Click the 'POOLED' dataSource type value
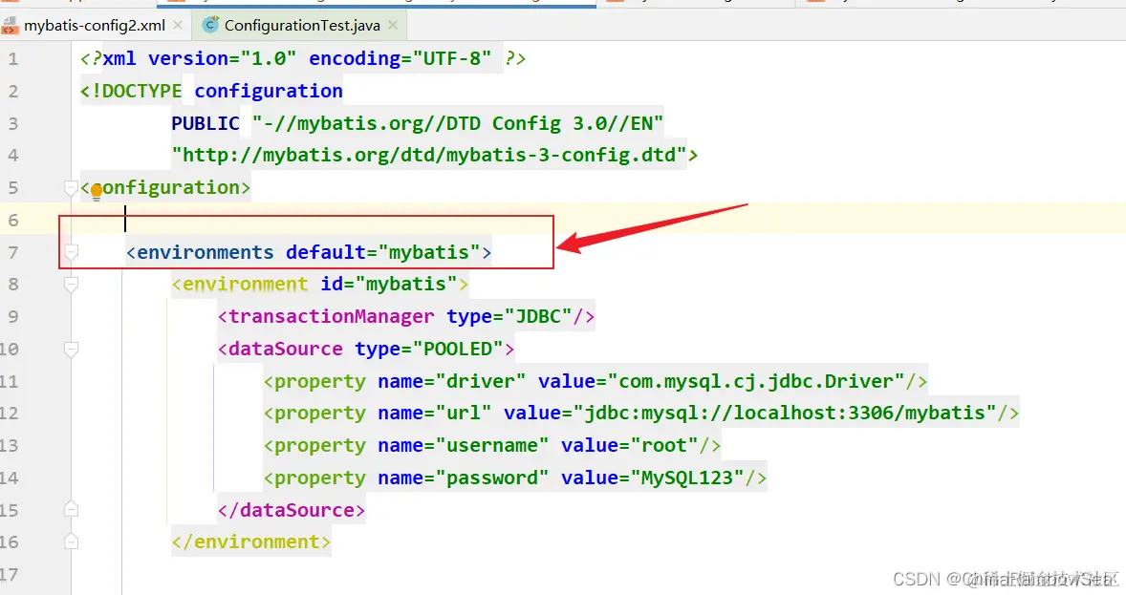Viewport: 1126px width, 595px height. coord(458,349)
